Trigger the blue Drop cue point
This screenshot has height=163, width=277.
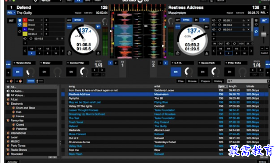pos(25,29)
